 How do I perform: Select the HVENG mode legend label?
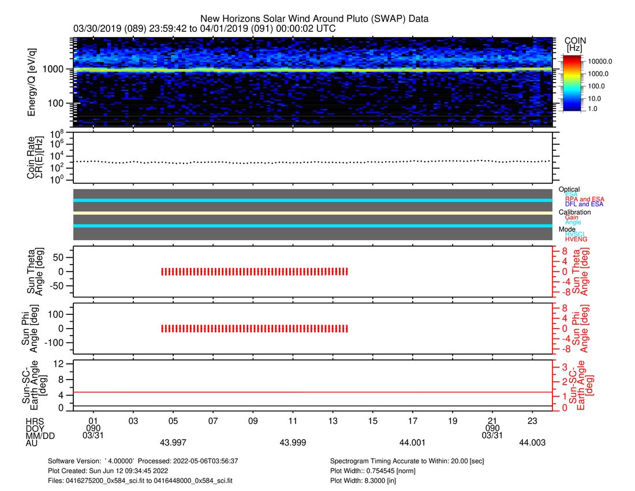(577, 239)
